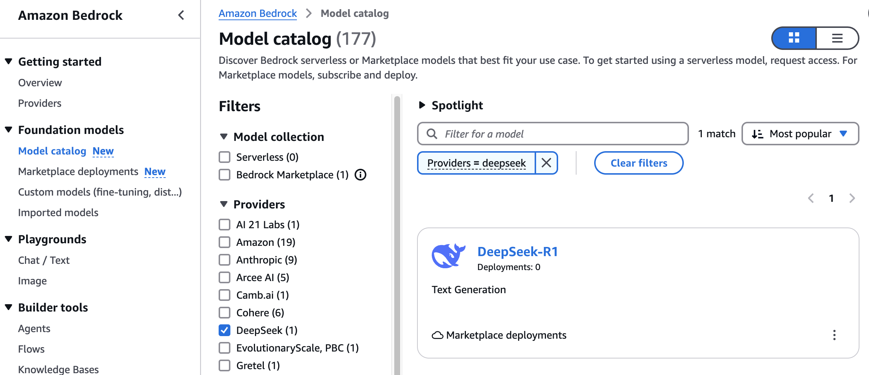This screenshot has height=375, width=869.
Task: Open Marketplace deployments in sidebar
Action: (78, 172)
